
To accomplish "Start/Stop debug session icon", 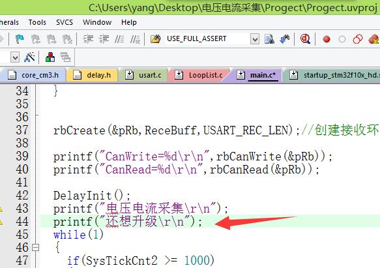I will (x=305, y=39).
